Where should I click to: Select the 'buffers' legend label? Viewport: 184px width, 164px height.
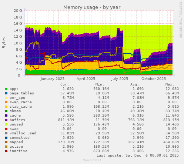click(17, 120)
